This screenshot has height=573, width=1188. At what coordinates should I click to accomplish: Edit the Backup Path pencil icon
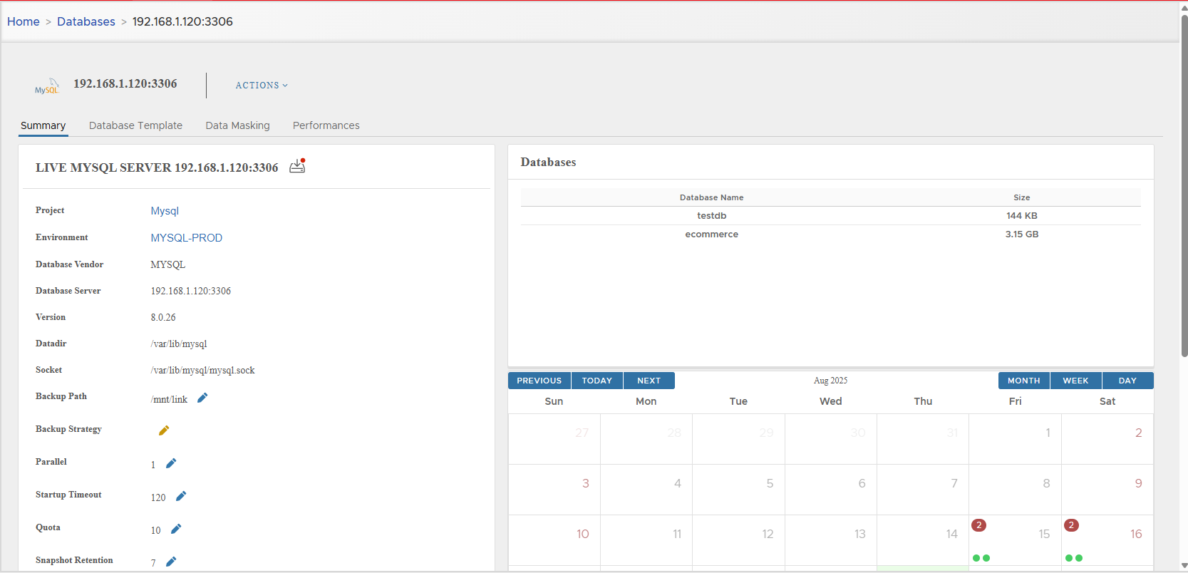click(202, 398)
